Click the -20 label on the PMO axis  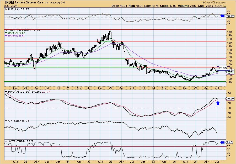coord(228,118)
